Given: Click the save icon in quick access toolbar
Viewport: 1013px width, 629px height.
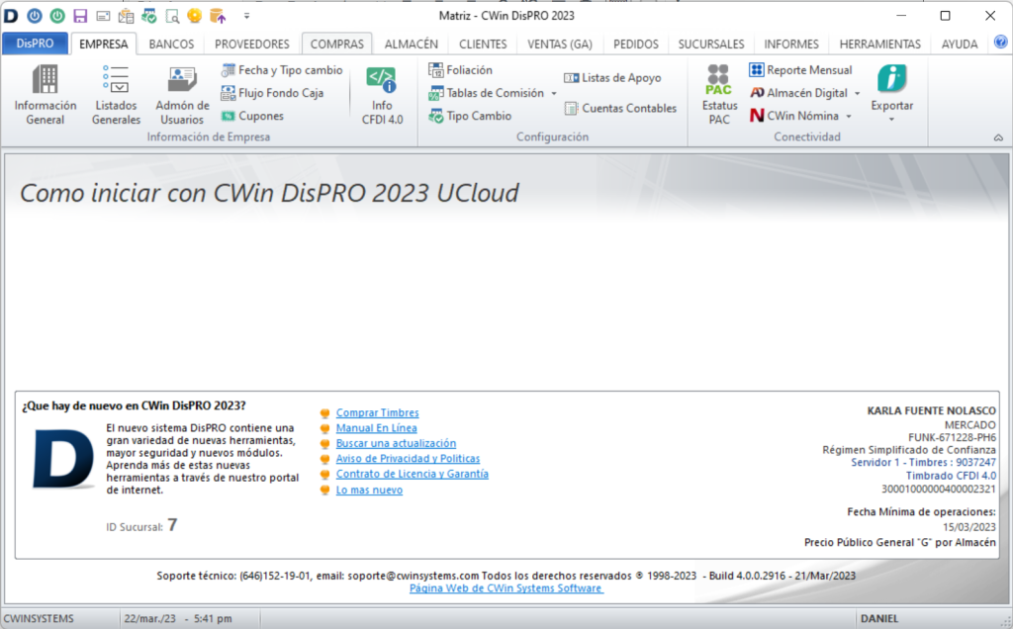Looking at the screenshot, I should click(x=78, y=15).
